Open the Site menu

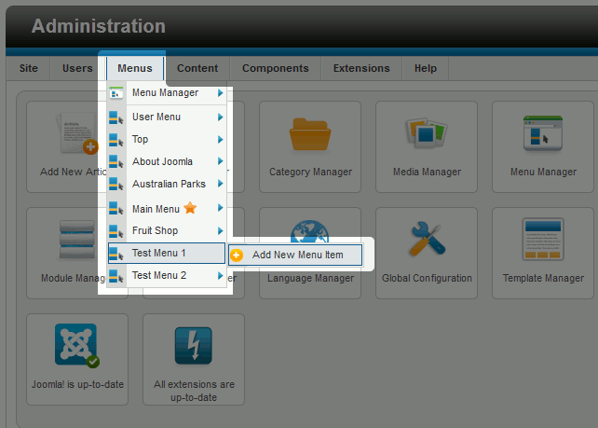[x=29, y=68]
